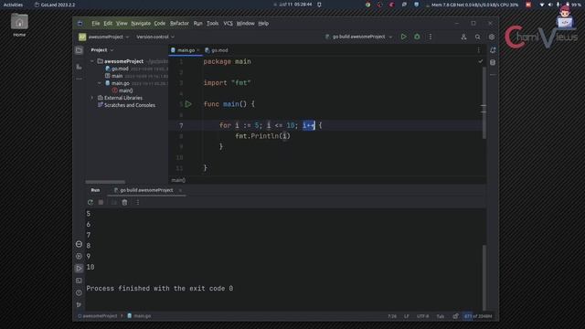Open the Refactor menu
Screen dimensions: 585x329
click(179, 23)
